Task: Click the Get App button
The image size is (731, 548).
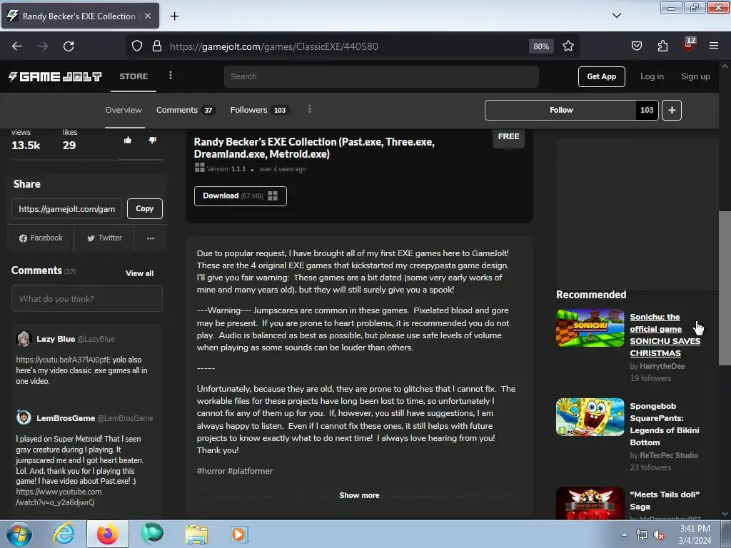Action: pos(601,76)
